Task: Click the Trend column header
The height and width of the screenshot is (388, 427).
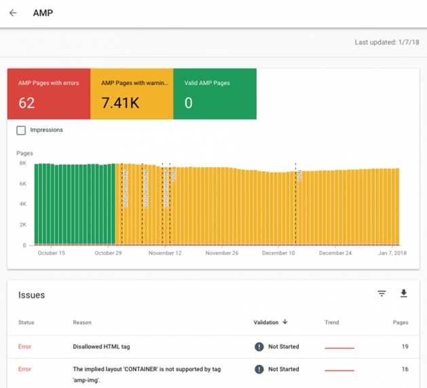Action: [x=332, y=322]
